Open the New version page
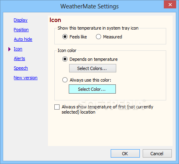Screen dimensions: 179x164 tap(26, 78)
